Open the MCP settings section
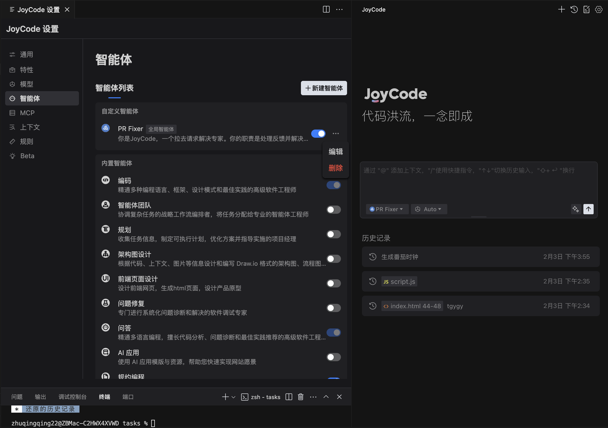The image size is (608, 428). [x=27, y=113]
